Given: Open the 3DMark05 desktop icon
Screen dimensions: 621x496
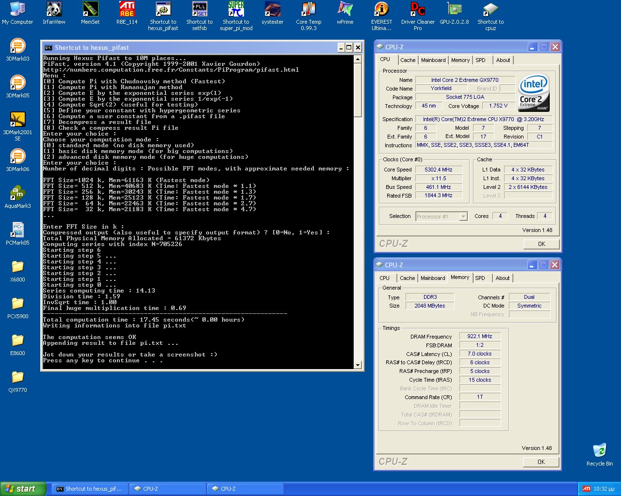Looking at the screenshot, I should pos(17,87).
